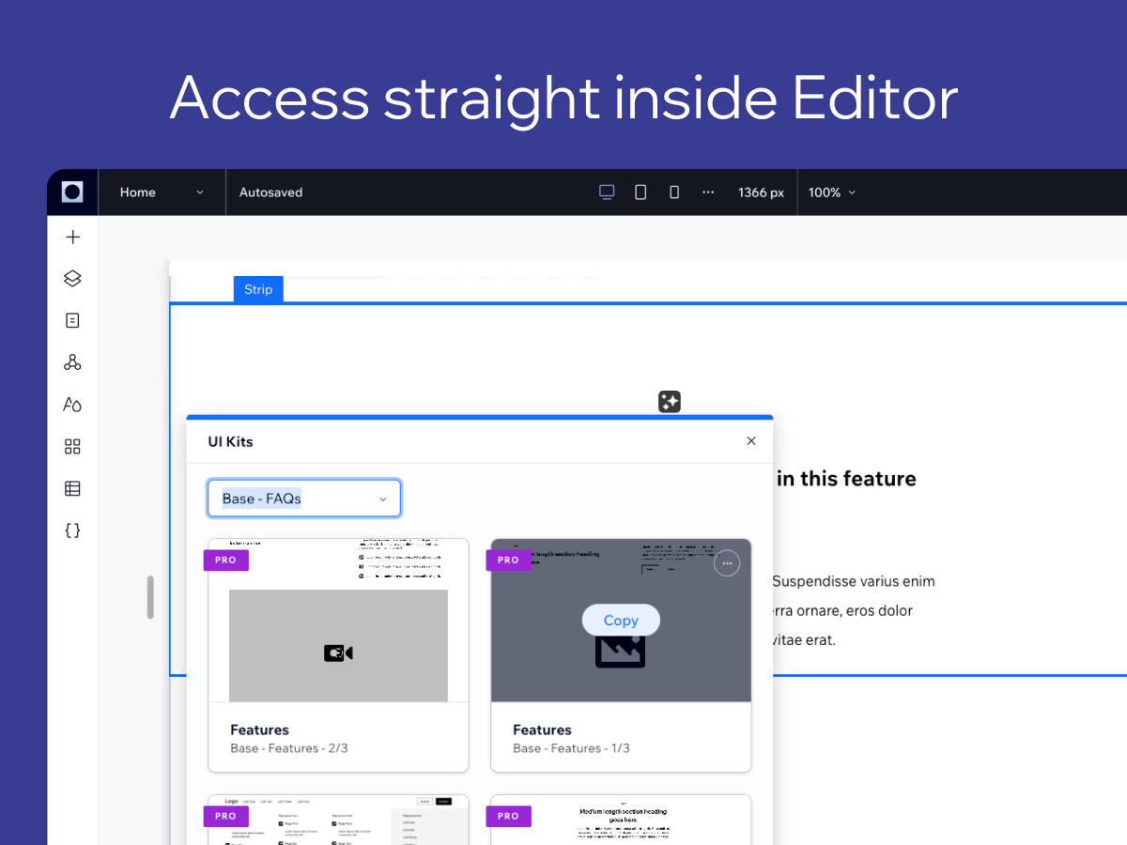This screenshot has height=845, width=1127.
Task: Select the Strip label tag
Action: point(258,289)
